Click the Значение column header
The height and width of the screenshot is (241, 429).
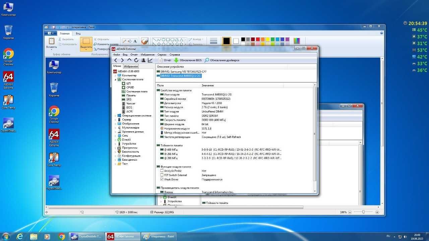pyautogui.click(x=242, y=85)
